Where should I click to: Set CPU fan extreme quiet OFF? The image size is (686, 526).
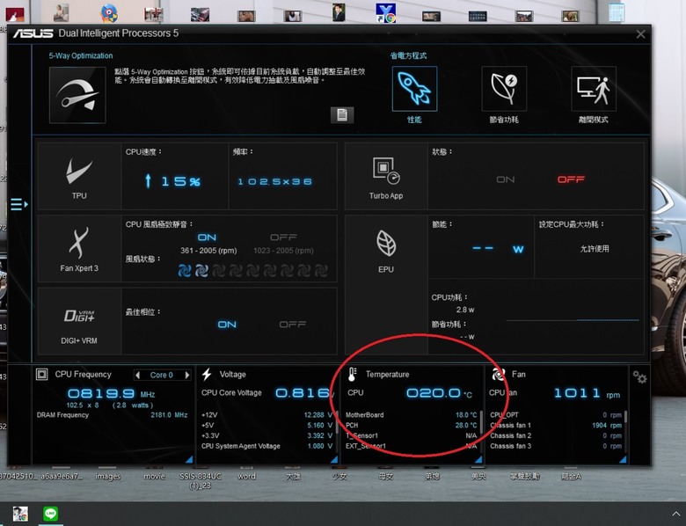(x=283, y=237)
